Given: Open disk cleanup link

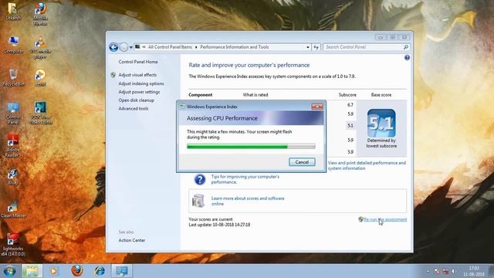Looking at the screenshot, I should [136, 100].
